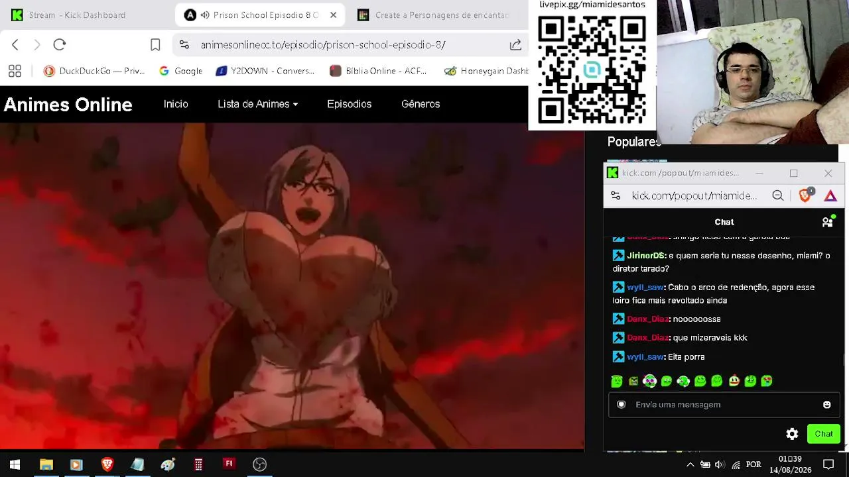Open the Bíblia Online bookmark
This screenshot has height=477, width=849.
point(379,71)
